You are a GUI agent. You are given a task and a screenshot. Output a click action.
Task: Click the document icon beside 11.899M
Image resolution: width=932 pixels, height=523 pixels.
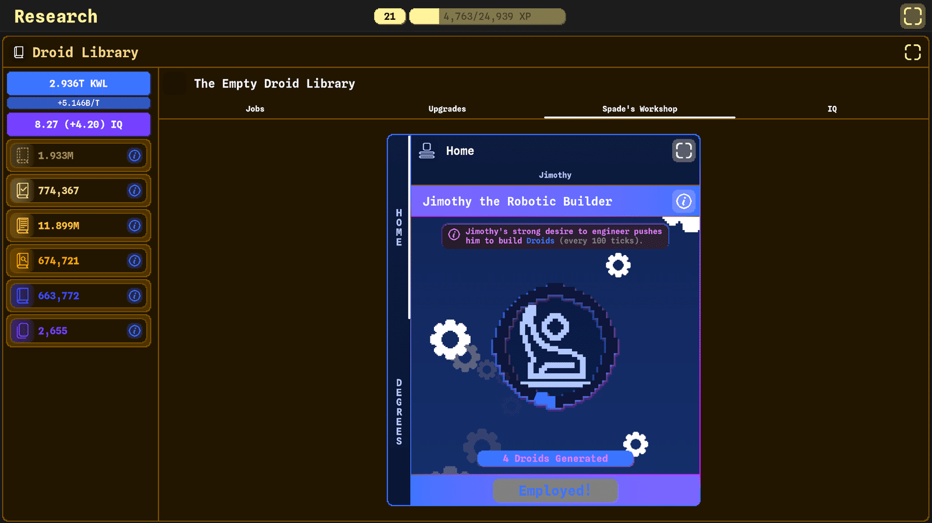23,225
